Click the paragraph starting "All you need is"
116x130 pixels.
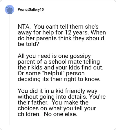point(61,67)
